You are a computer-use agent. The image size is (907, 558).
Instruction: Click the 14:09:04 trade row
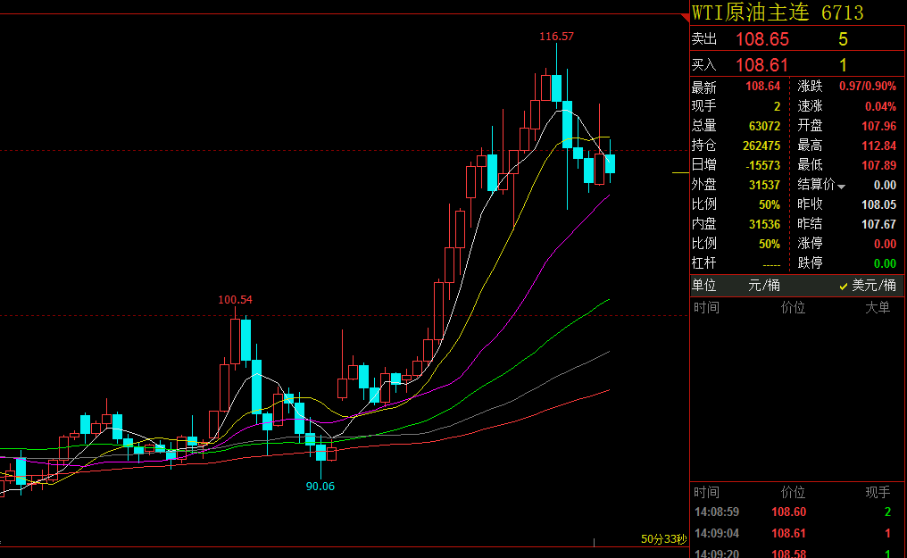click(x=798, y=534)
